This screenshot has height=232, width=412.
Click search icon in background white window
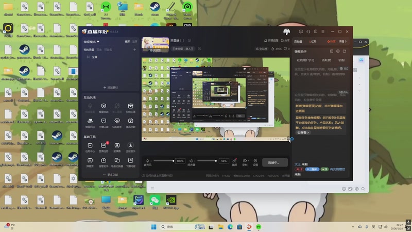363,189
